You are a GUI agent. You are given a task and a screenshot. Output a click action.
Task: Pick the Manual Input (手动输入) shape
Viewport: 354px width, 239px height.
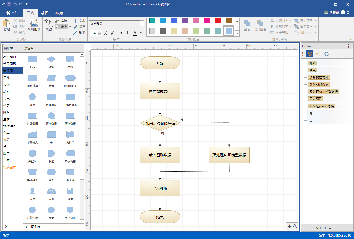coord(32,135)
